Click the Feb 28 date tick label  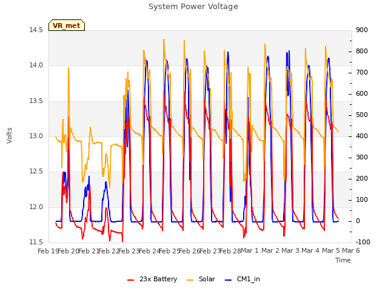(x=230, y=251)
